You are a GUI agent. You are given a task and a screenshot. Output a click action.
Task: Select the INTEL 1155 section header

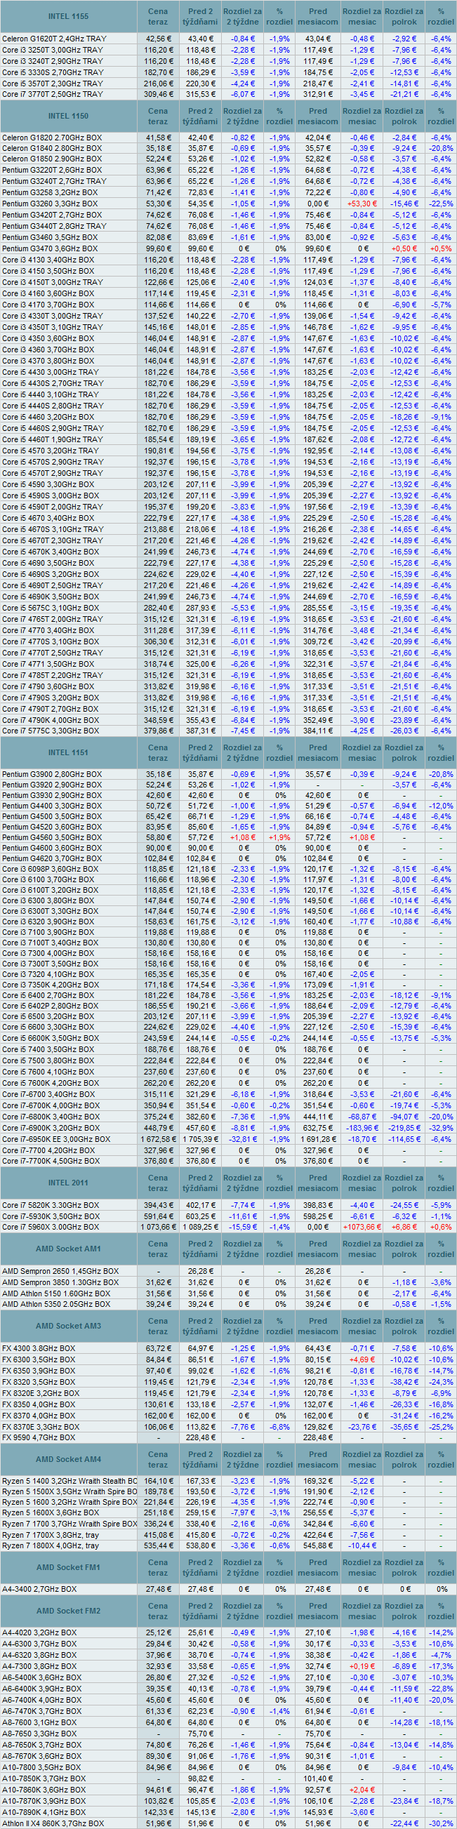click(68, 16)
